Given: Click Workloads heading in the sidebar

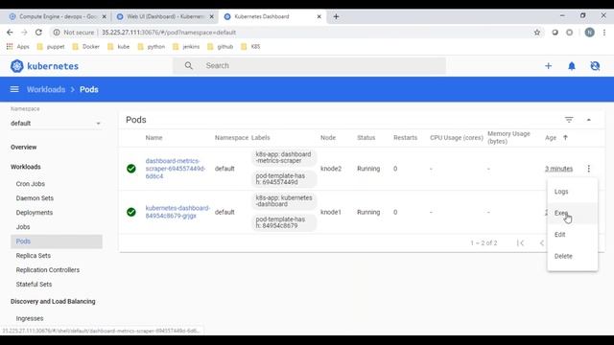Looking at the screenshot, I should pyautogui.click(x=26, y=167).
